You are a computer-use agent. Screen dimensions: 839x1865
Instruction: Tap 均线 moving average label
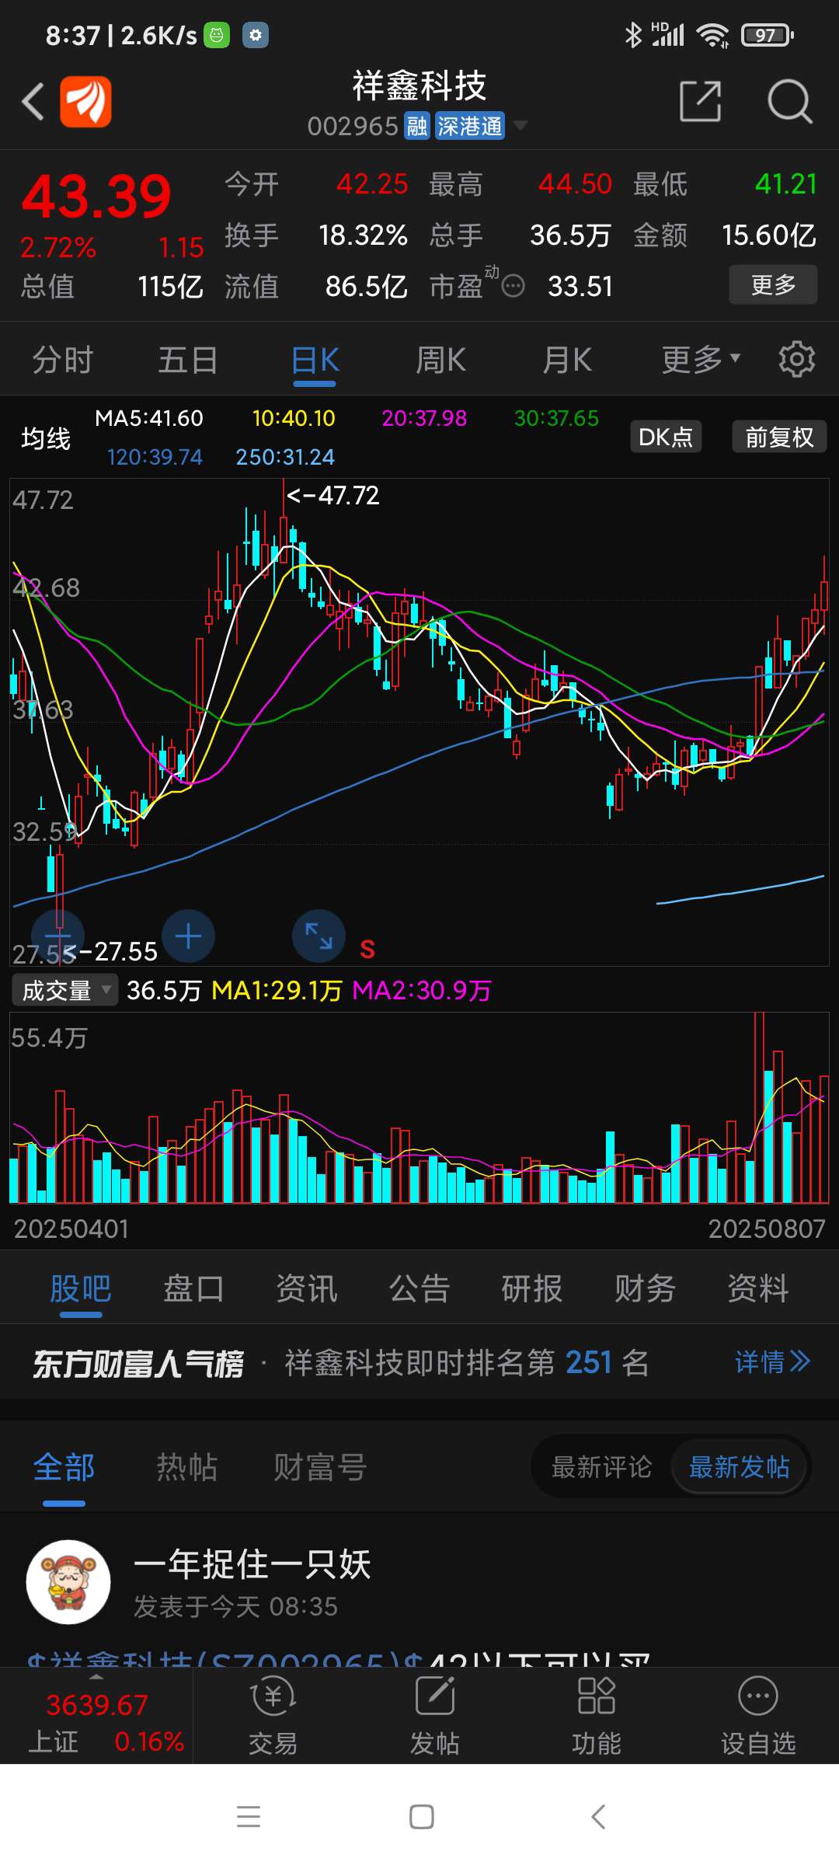point(46,438)
